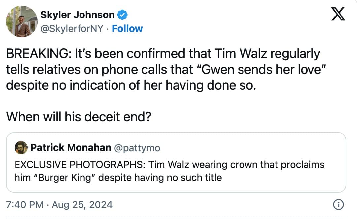Click the dot separator next to @SkylerforNY
This screenshot has width=357, height=219.
click(109, 29)
